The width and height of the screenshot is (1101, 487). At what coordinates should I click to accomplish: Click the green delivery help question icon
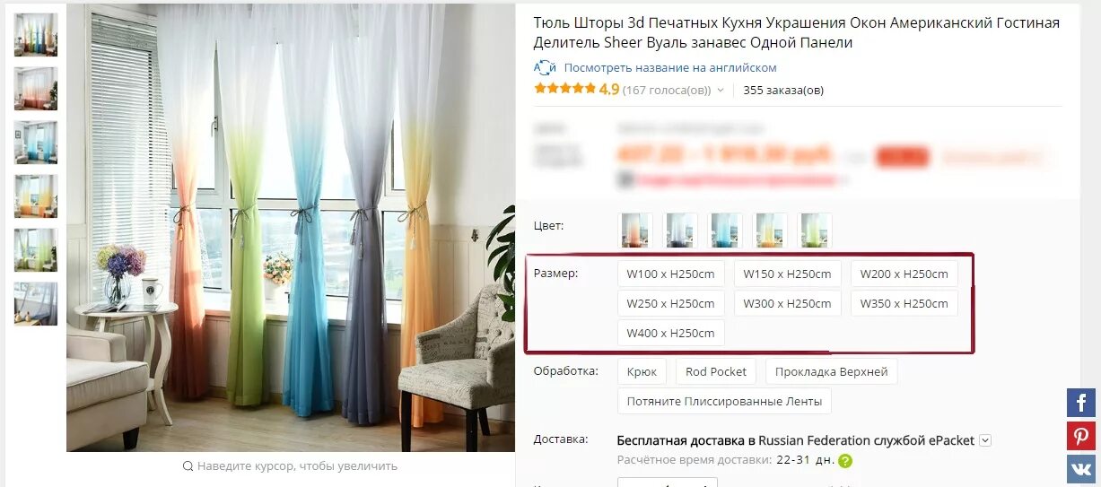pyautogui.click(x=845, y=461)
